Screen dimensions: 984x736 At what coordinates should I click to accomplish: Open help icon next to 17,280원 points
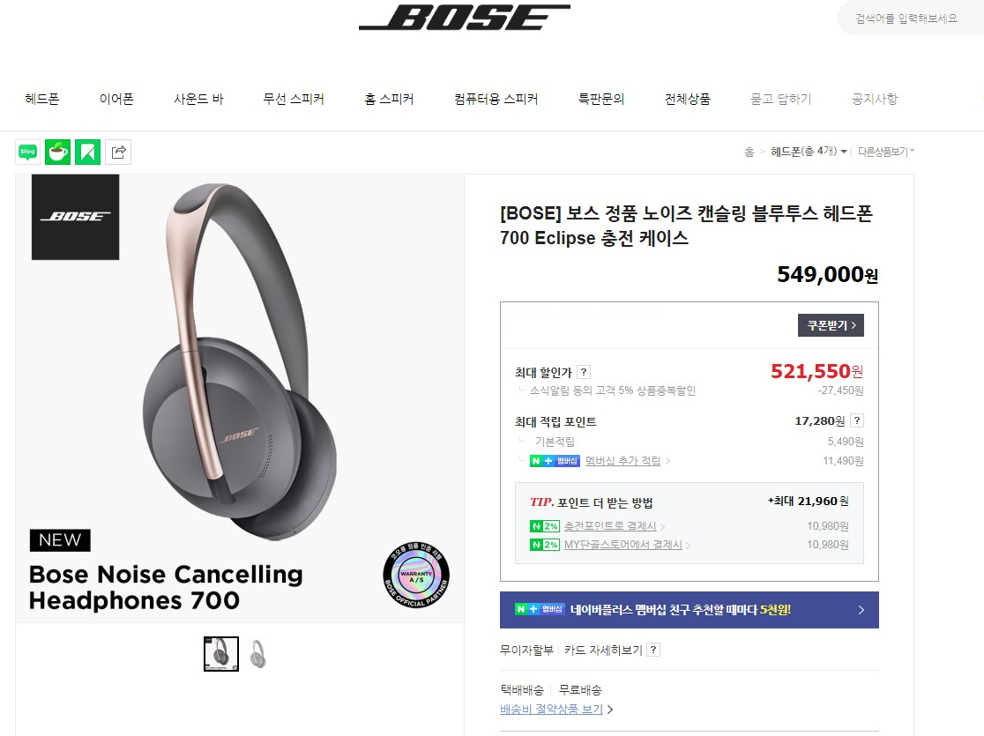(857, 421)
